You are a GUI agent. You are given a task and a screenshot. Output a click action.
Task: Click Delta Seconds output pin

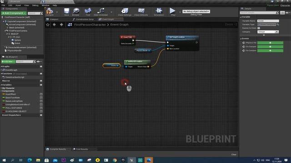click(x=133, y=43)
